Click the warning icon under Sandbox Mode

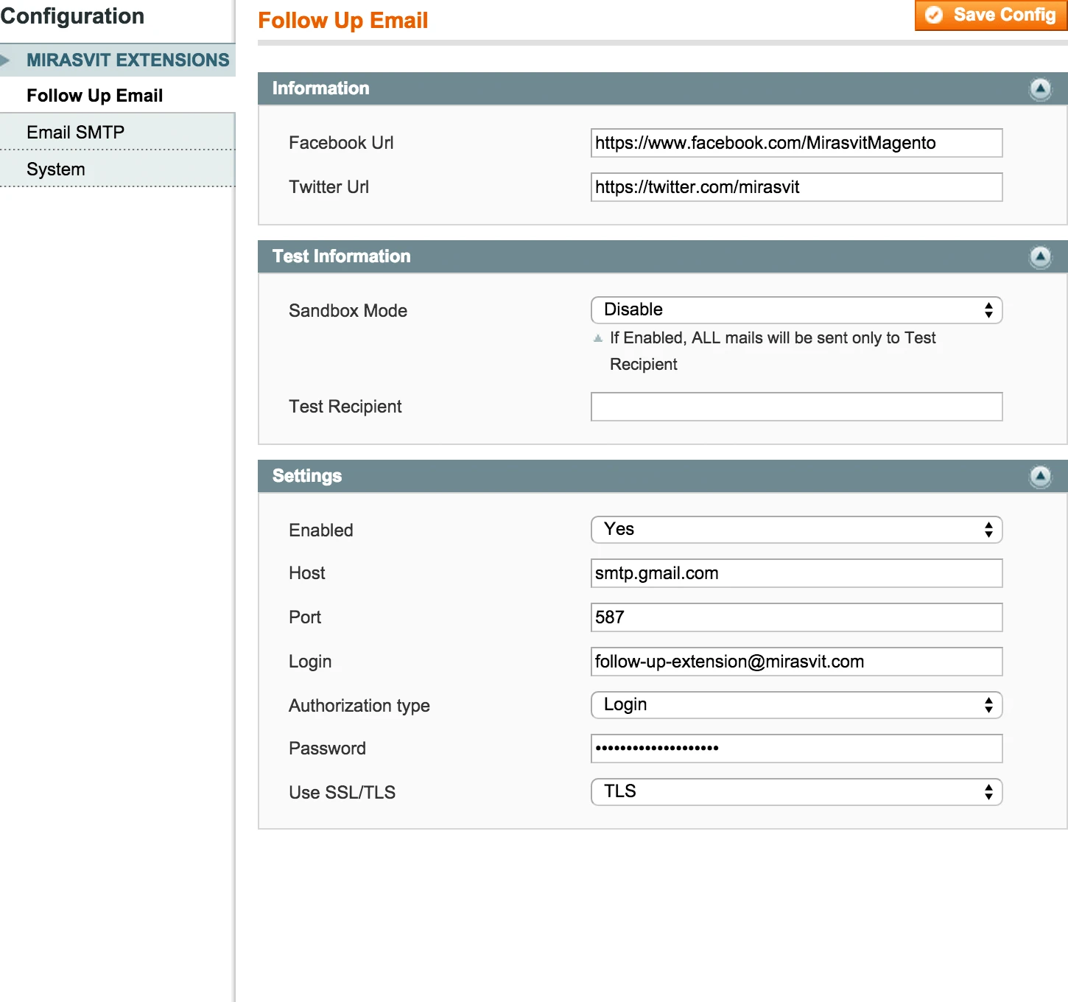tap(598, 338)
